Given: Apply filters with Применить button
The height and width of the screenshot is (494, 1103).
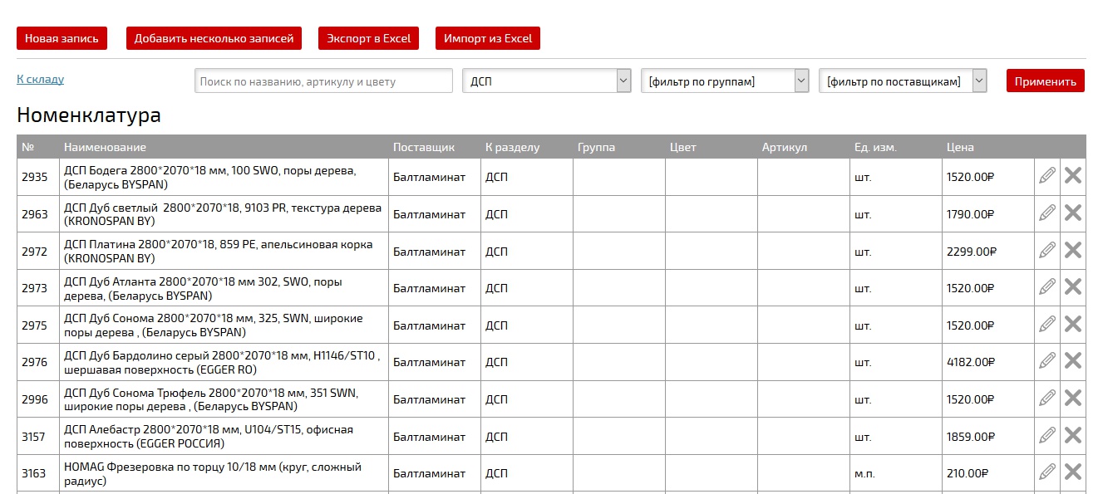Looking at the screenshot, I should (x=1046, y=81).
